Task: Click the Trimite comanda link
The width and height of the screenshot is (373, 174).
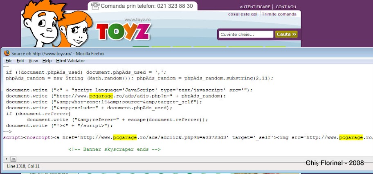Action: point(279,14)
